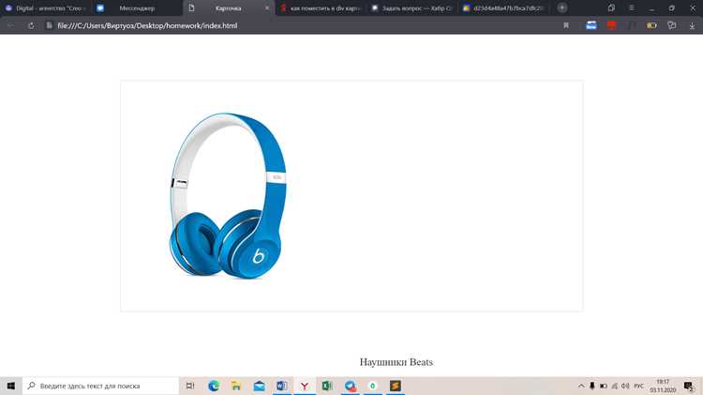The height and width of the screenshot is (395, 703).
Task: Click the blue Beats headphones image
Action: (x=228, y=196)
